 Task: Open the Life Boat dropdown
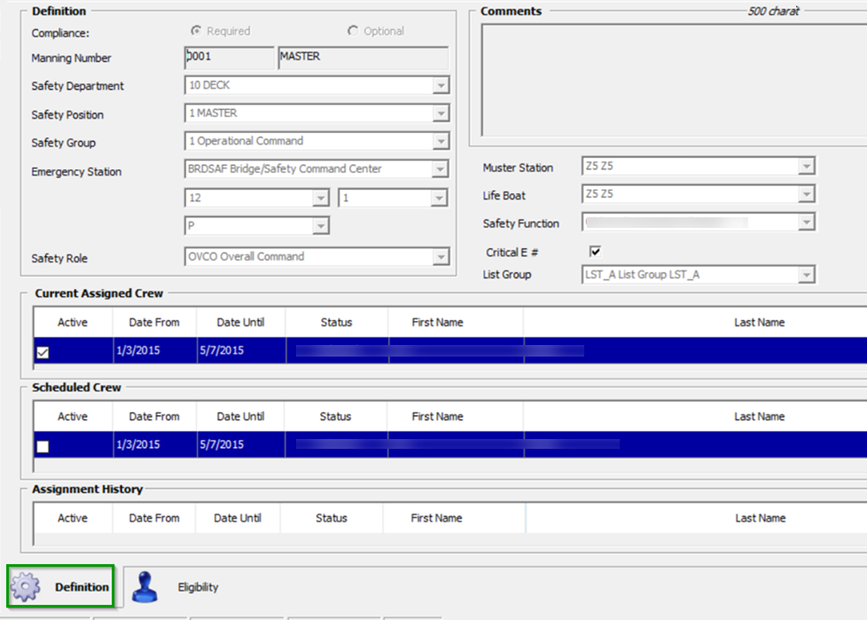805,193
